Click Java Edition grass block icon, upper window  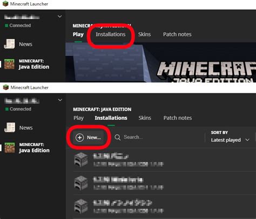[x=9, y=64]
